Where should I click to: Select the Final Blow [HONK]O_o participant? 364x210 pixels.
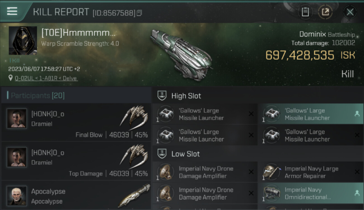(76, 122)
